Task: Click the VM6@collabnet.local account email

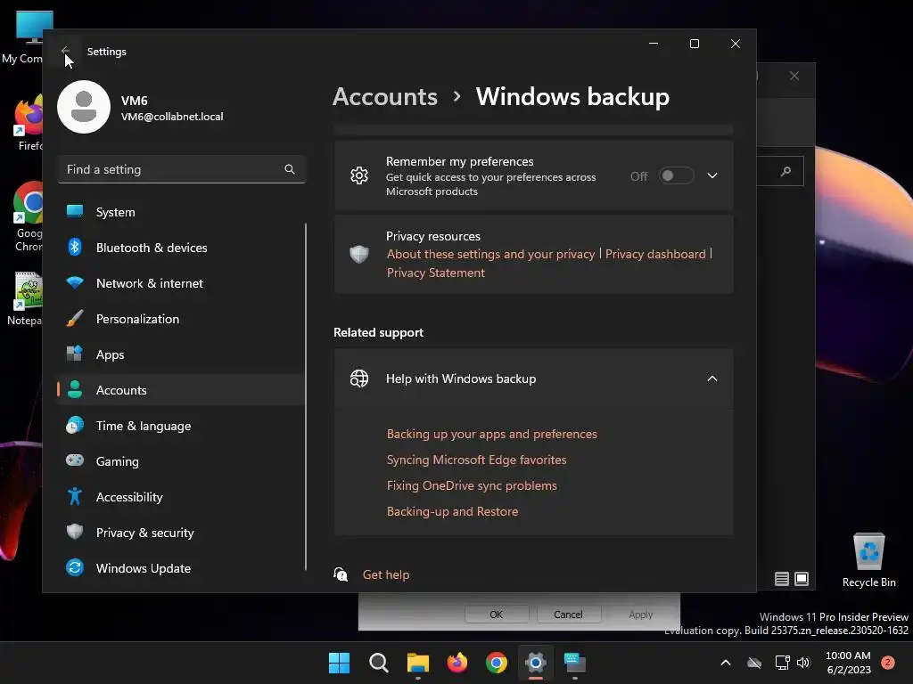Action: pyautogui.click(x=172, y=117)
